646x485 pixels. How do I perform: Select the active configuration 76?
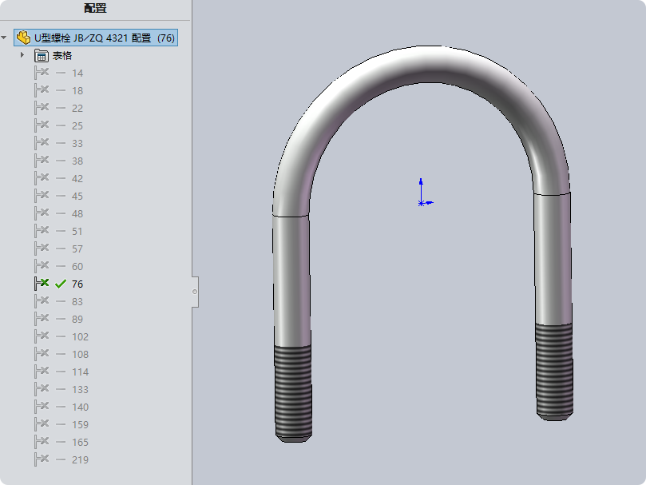[77, 284]
